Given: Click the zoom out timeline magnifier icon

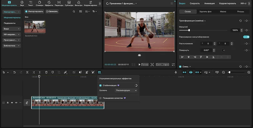Looking at the screenshot, I should coord(223,72).
